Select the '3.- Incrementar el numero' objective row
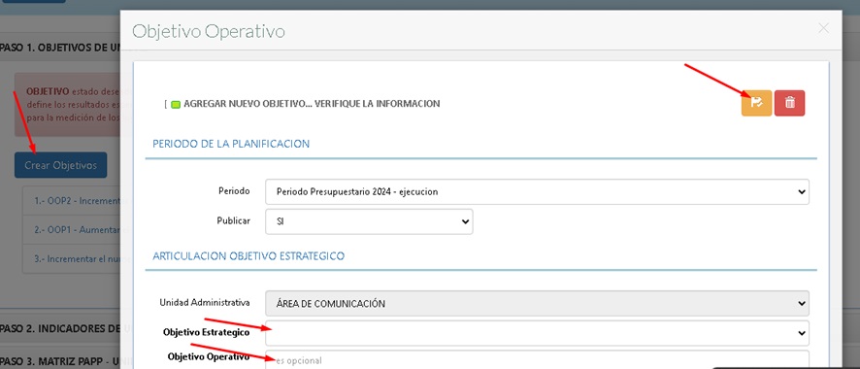The height and width of the screenshot is (369, 860). pos(72,259)
